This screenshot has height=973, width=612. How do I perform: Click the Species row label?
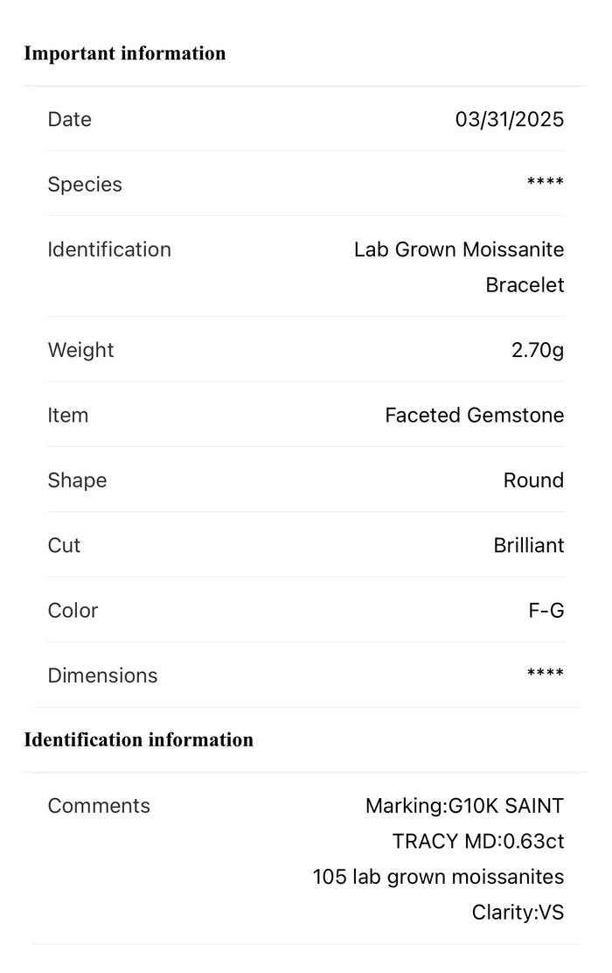(x=85, y=185)
